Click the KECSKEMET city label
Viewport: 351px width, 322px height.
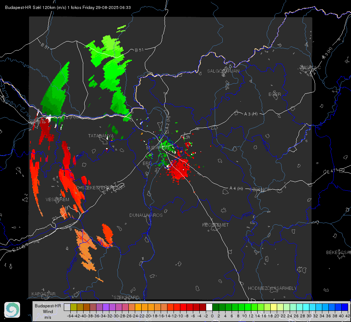pyautogui.click(x=215, y=225)
